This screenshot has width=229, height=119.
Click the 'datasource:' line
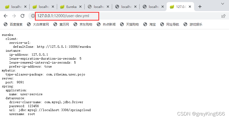[x=15, y=98]
